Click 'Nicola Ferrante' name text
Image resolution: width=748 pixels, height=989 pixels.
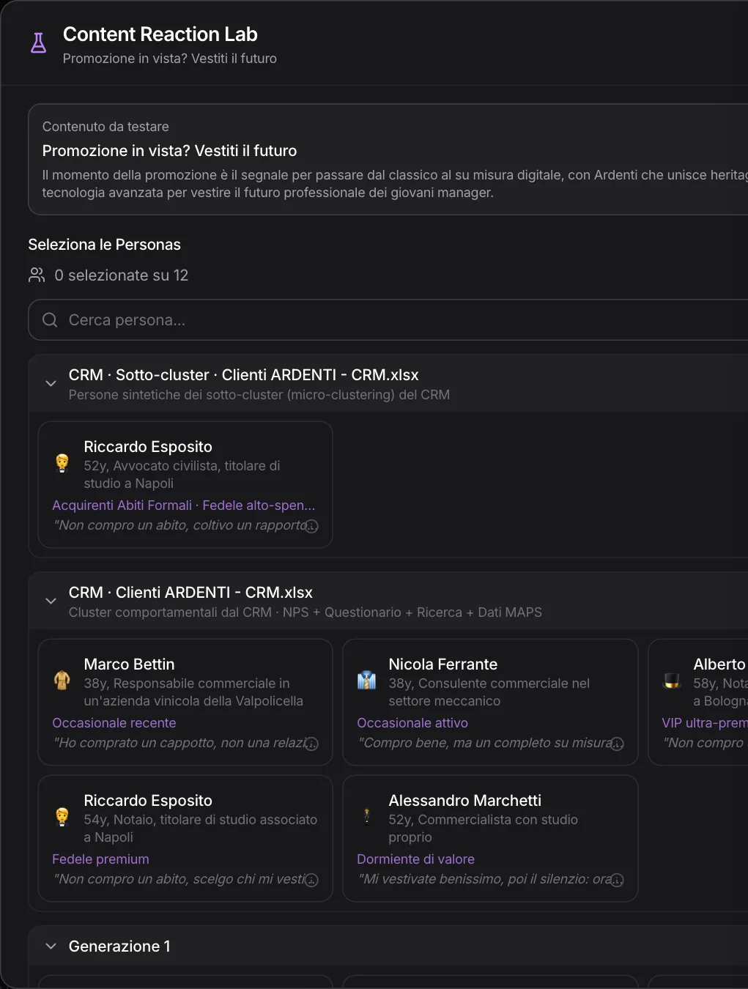[443, 664]
